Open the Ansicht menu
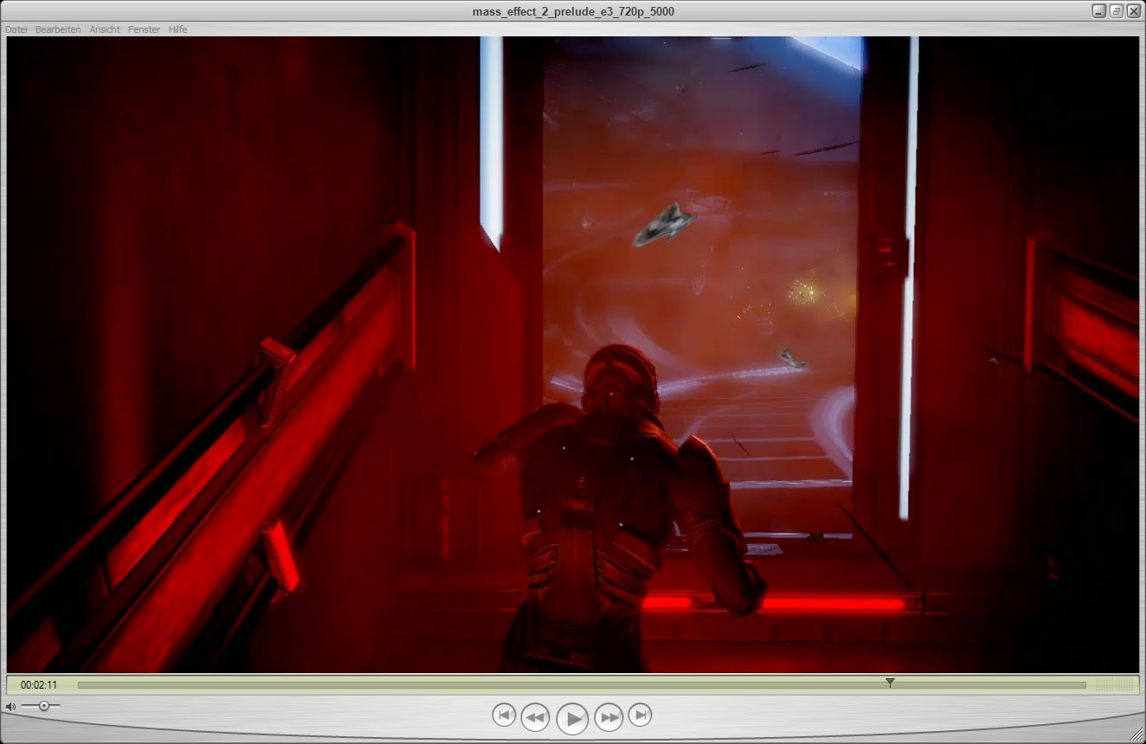The width and height of the screenshot is (1146, 744). click(105, 29)
